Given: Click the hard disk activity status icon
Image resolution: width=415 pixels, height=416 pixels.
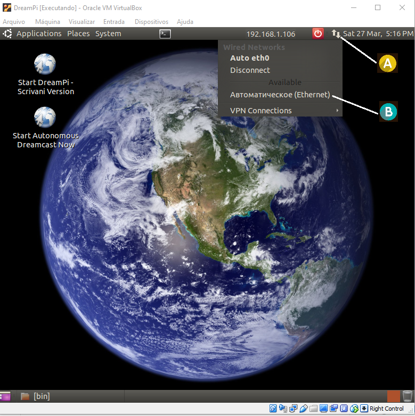Looking at the screenshot, I should point(273,409).
